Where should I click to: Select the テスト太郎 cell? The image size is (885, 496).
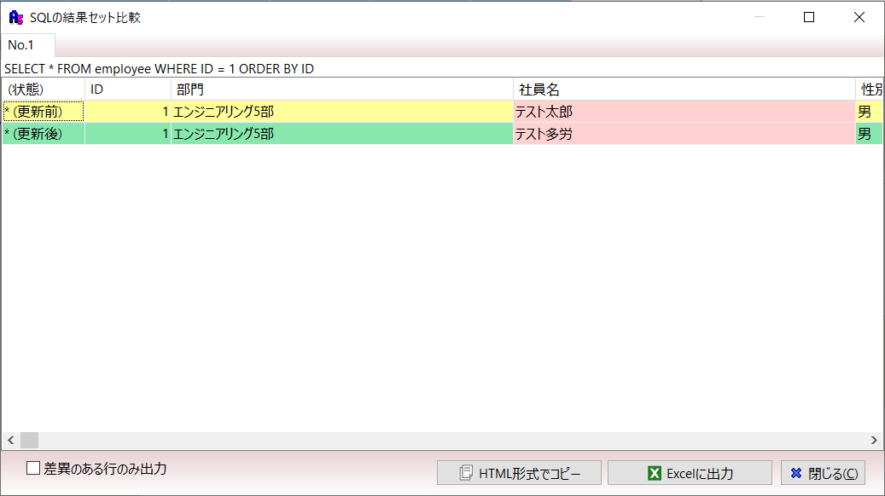tap(683, 112)
